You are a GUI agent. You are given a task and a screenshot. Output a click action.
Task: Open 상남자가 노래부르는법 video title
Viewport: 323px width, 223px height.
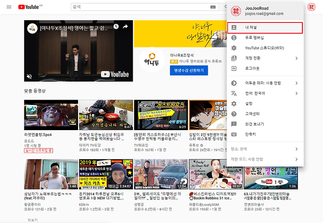click(48, 196)
